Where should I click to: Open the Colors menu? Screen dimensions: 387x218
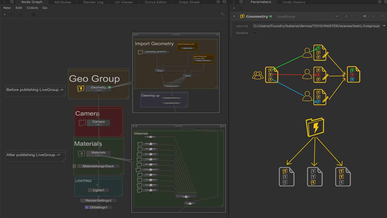coord(32,8)
